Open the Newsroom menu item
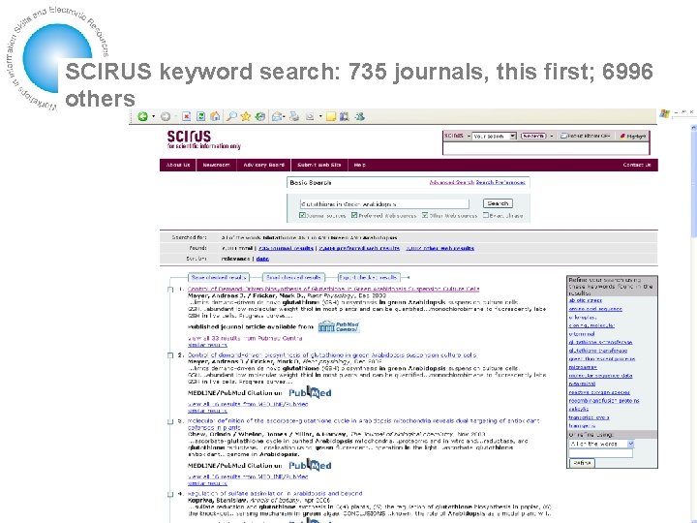 point(216,165)
